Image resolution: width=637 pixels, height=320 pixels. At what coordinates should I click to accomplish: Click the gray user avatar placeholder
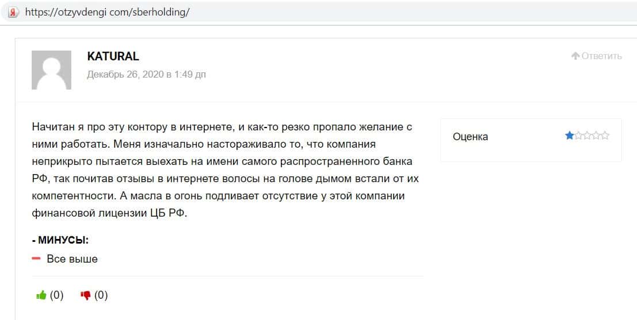[52, 70]
